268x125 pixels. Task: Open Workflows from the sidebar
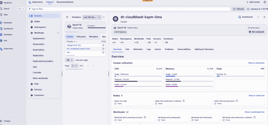(x=8, y=35)
